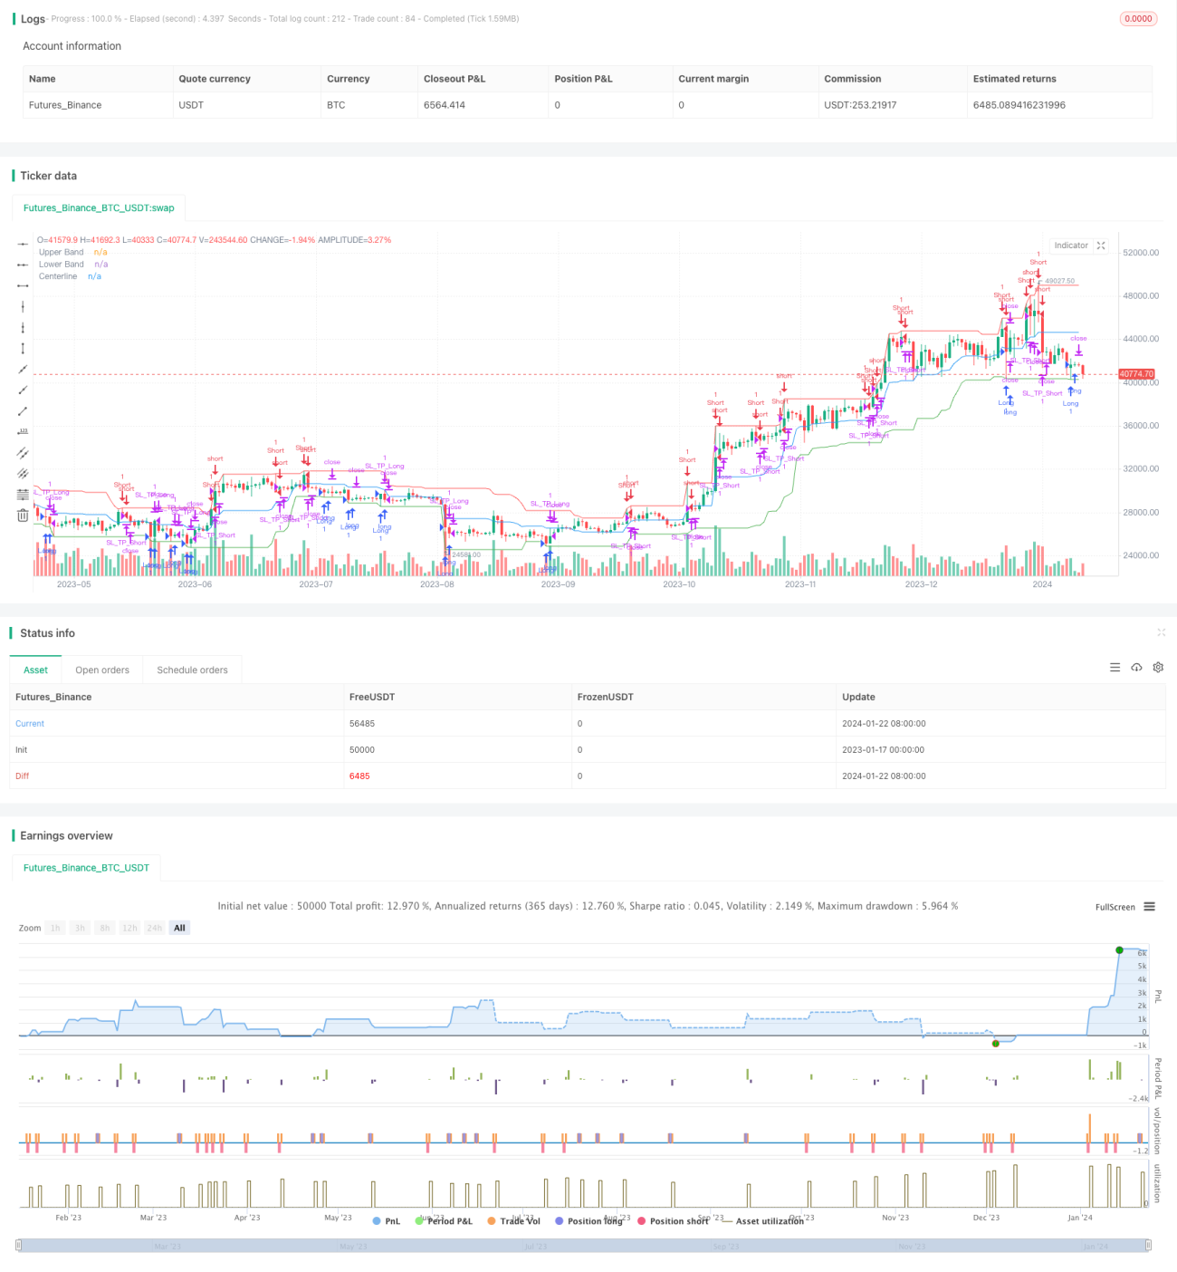Click the Commission value USDT:253.21917
Image resolution: width=1177 pixels, height=1272 pixels.
tap(860, 105)
